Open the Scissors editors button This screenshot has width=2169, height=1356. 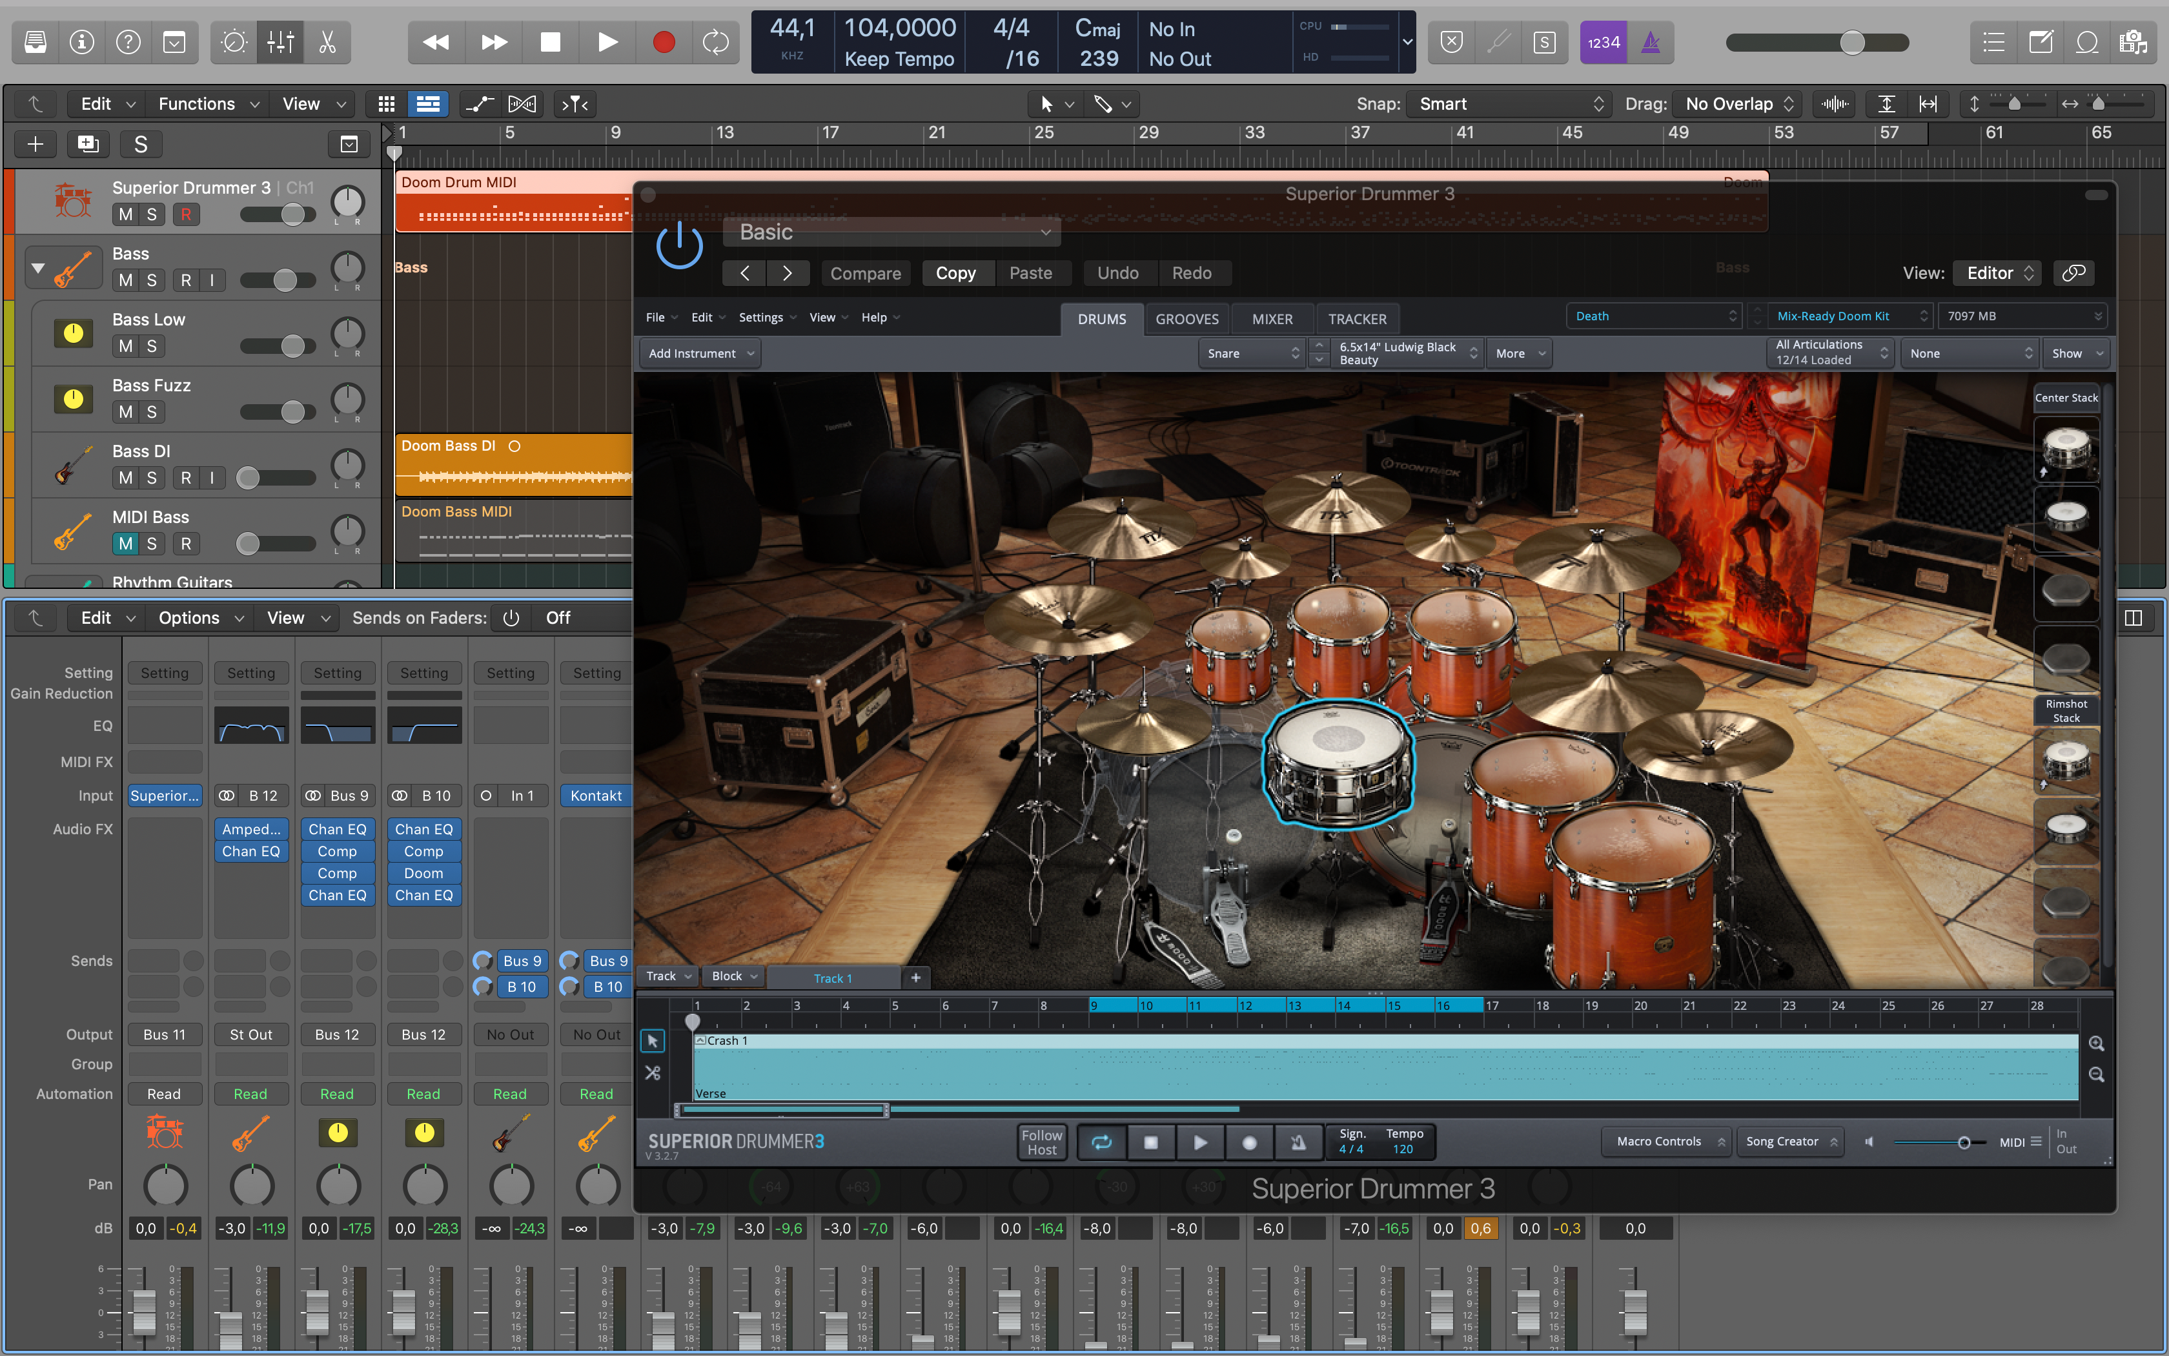(327, 42)
